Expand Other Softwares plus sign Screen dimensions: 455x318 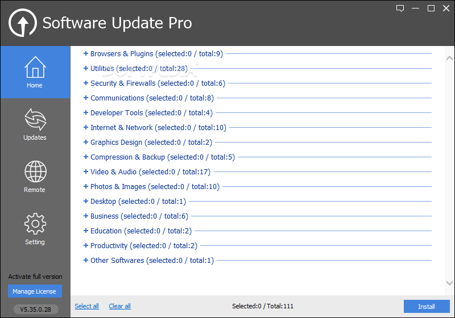point(86,261)
